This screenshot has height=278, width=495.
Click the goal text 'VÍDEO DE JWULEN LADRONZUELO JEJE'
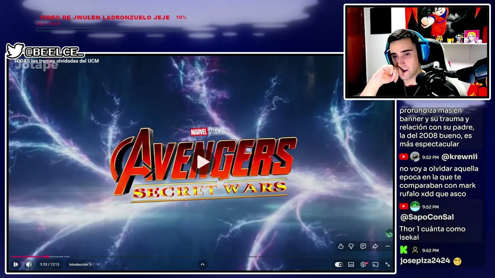pos(105,17)
